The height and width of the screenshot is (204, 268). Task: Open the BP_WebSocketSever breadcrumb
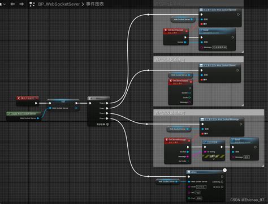59,4
